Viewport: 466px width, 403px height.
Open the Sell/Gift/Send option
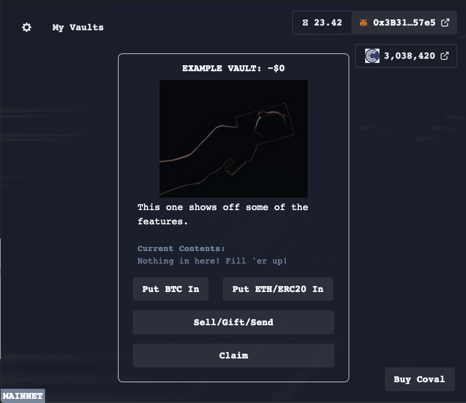(234, 322)
